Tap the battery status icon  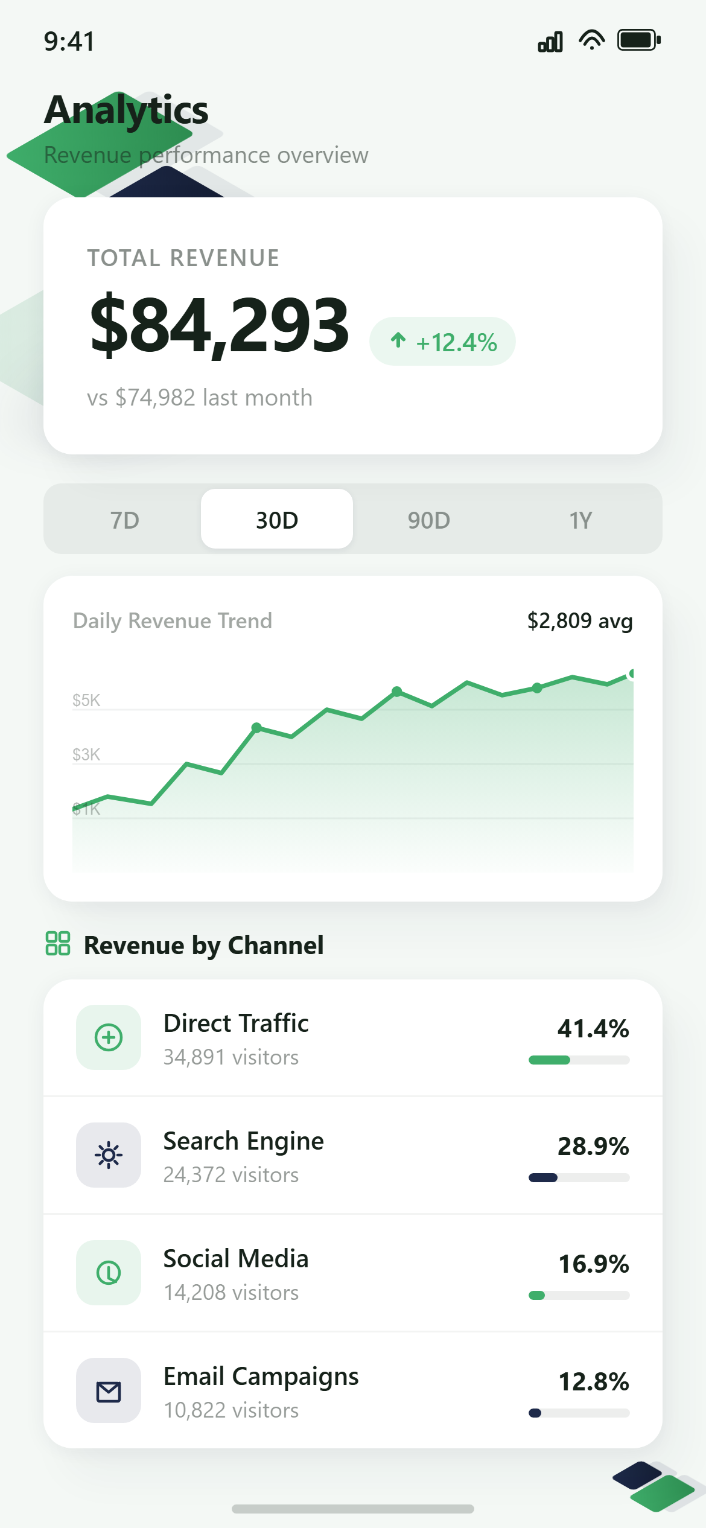(639, 40)
